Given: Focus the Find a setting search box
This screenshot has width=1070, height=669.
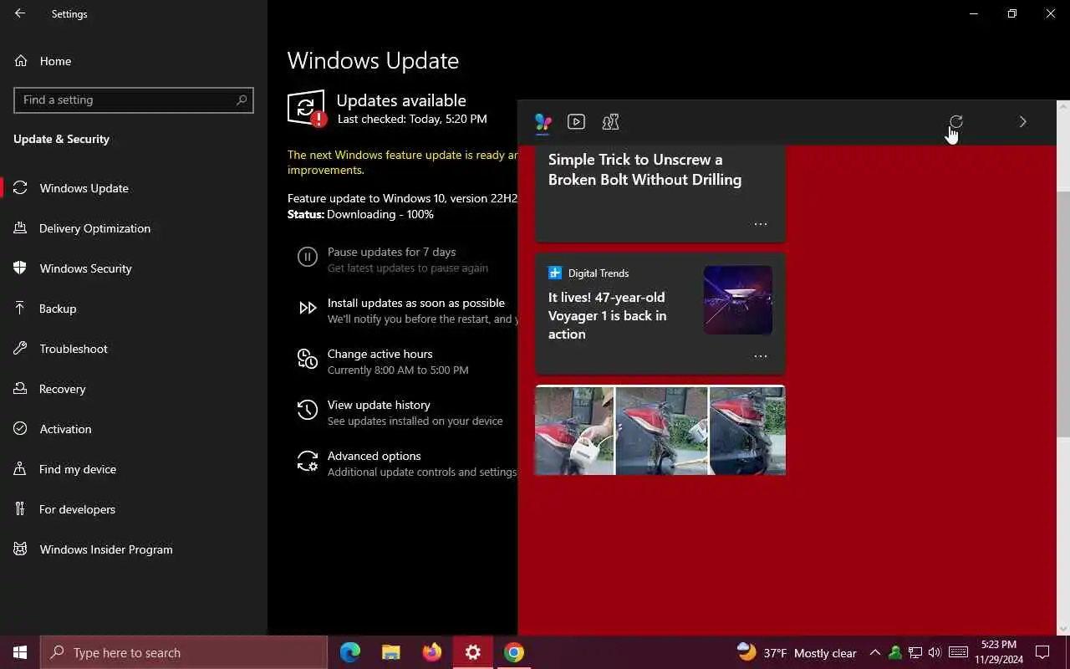Looking at the screenshot, I should [134, 100].
